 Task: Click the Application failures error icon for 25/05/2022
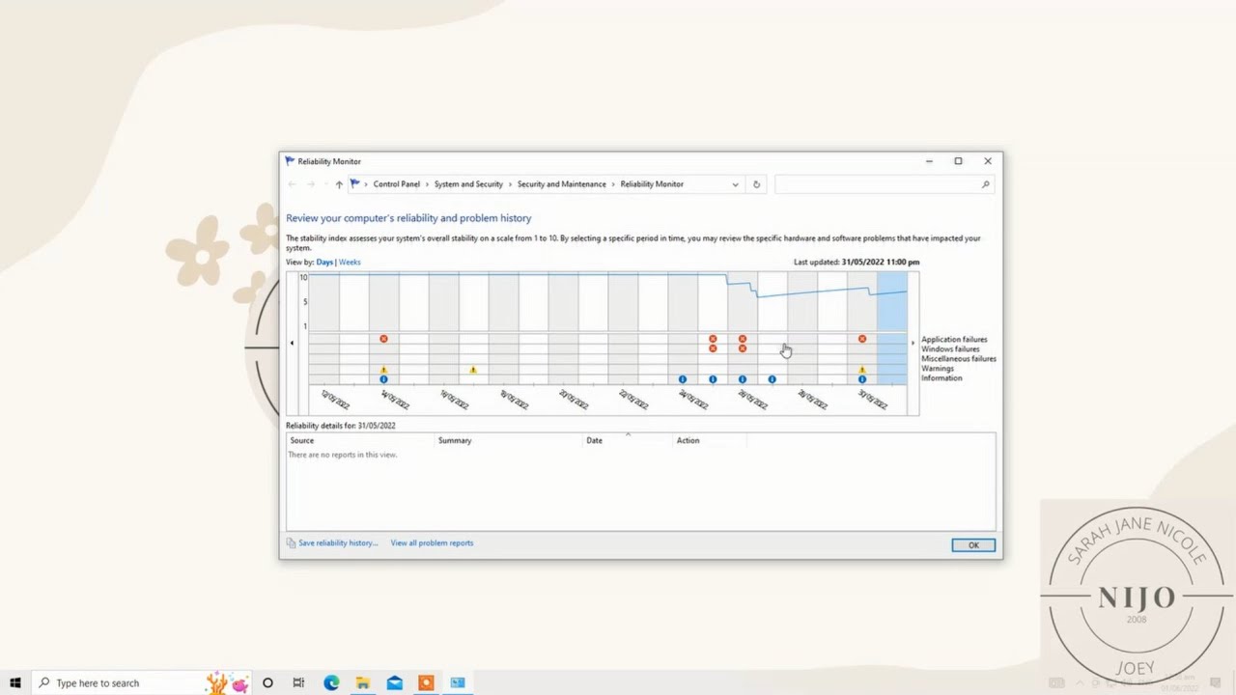click(x=713, y=339)
